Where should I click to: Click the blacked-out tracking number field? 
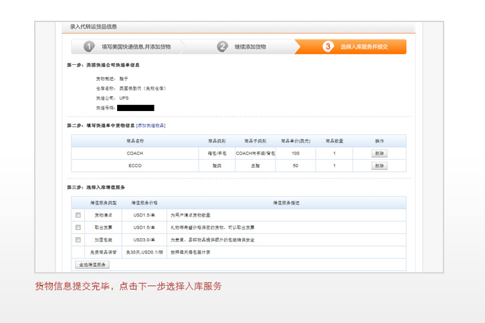coord(136,108)
